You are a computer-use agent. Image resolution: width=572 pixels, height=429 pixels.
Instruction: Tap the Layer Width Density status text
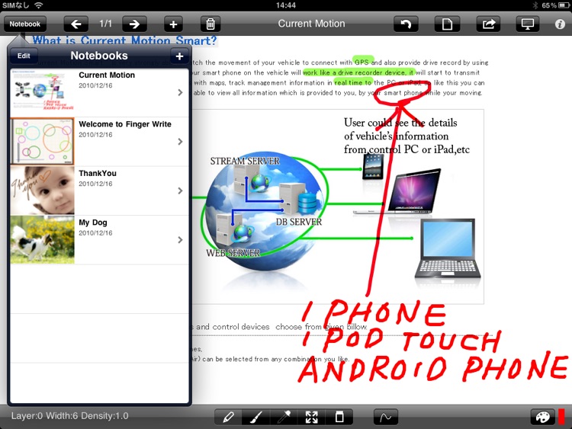69,416
